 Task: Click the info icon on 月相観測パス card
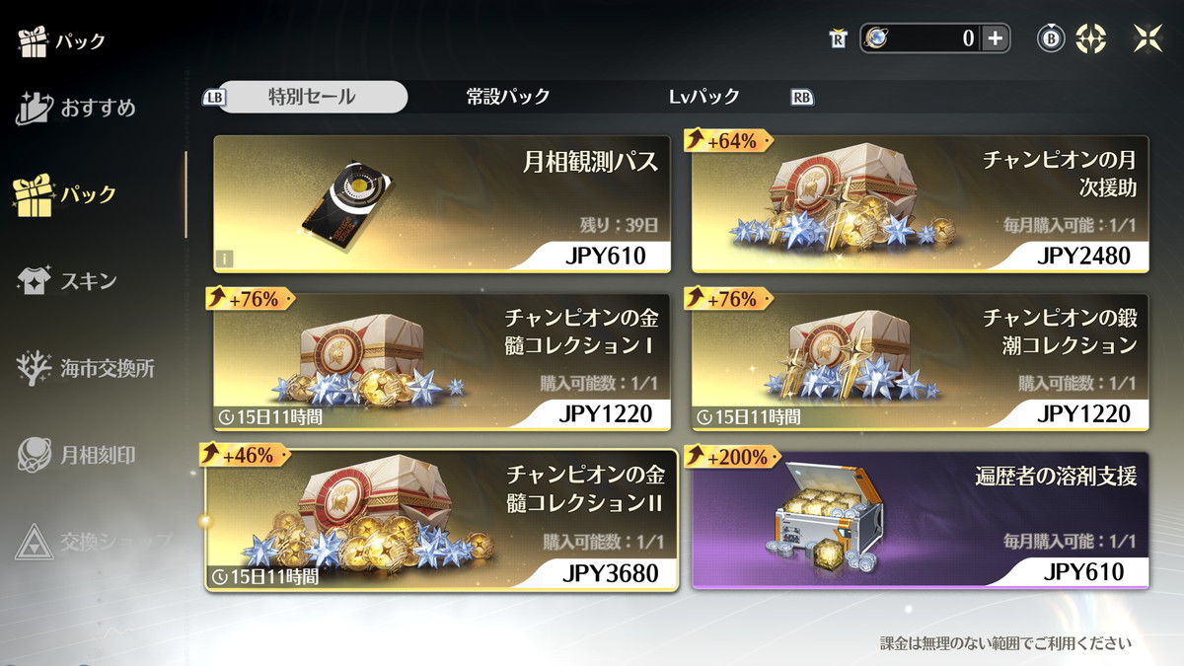pos(225,260)
